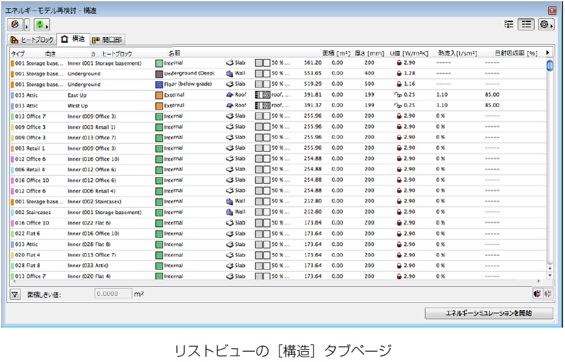Image resolution: width=565 pixels, height=362 pixels.
Task: Sort by ヒートブロック column header
Action: pos(117,54)
